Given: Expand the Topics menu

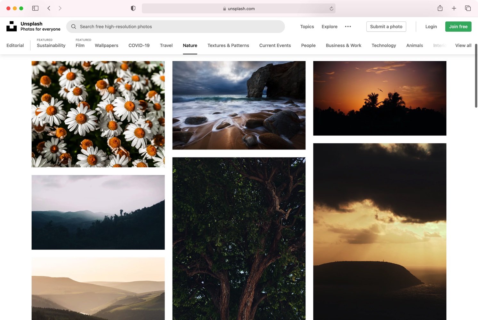Looking at the screenshot, I should (x=307, y=27).
